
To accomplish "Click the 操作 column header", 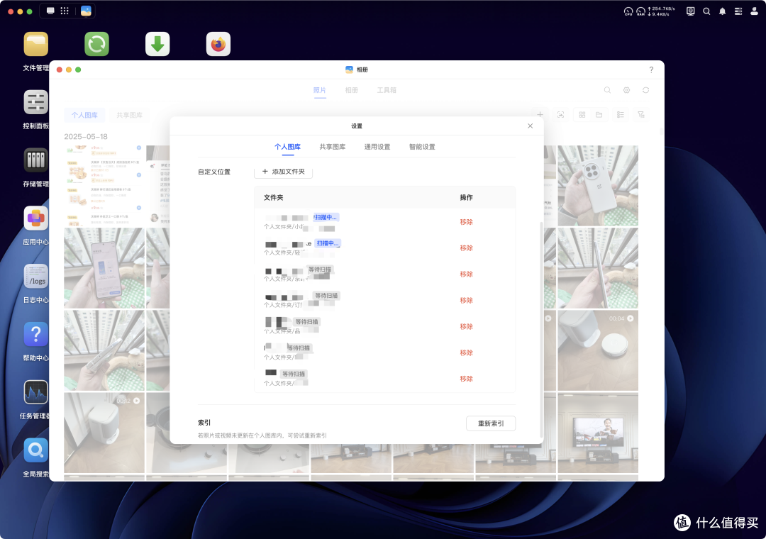I will coord(466,197).
